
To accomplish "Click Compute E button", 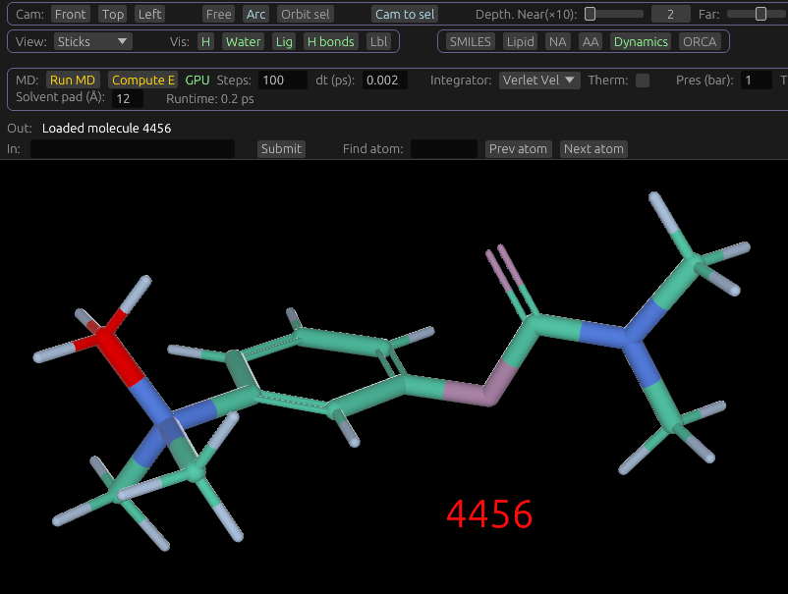I will (142, 81).
